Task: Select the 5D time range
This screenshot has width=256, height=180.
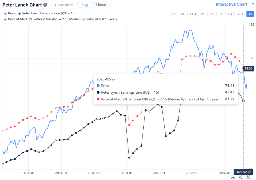Action: point(173,14)
